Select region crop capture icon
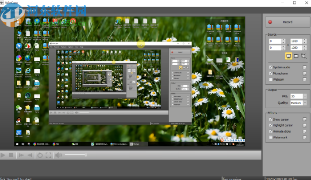 click(304, 56)
